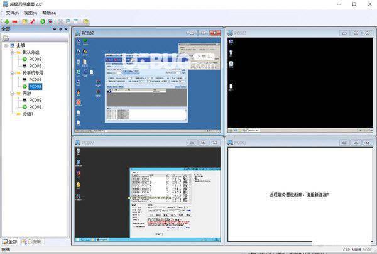Minimize the dark-desktop PC002 pane
This screenshot has height=254, width=377.
tap(192, 143)
